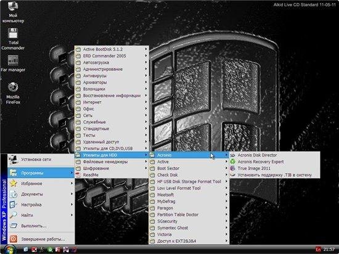Select Check Disk in HDD utilities
The image size is (339, 254).
click(x=189, y=175)
